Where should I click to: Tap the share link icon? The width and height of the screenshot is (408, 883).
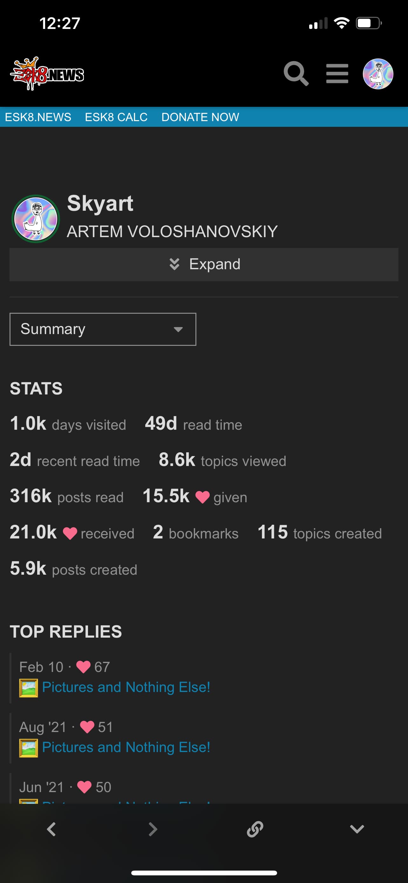click(x=255, y=829)
